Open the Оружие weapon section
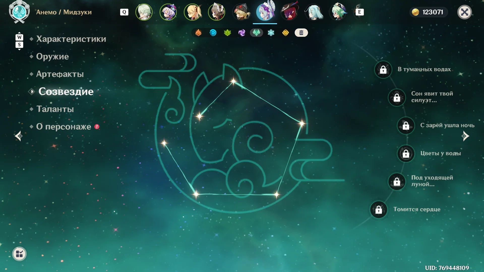Image resolution: width=484 pixels, height=272 pixels. pos(52,56)
